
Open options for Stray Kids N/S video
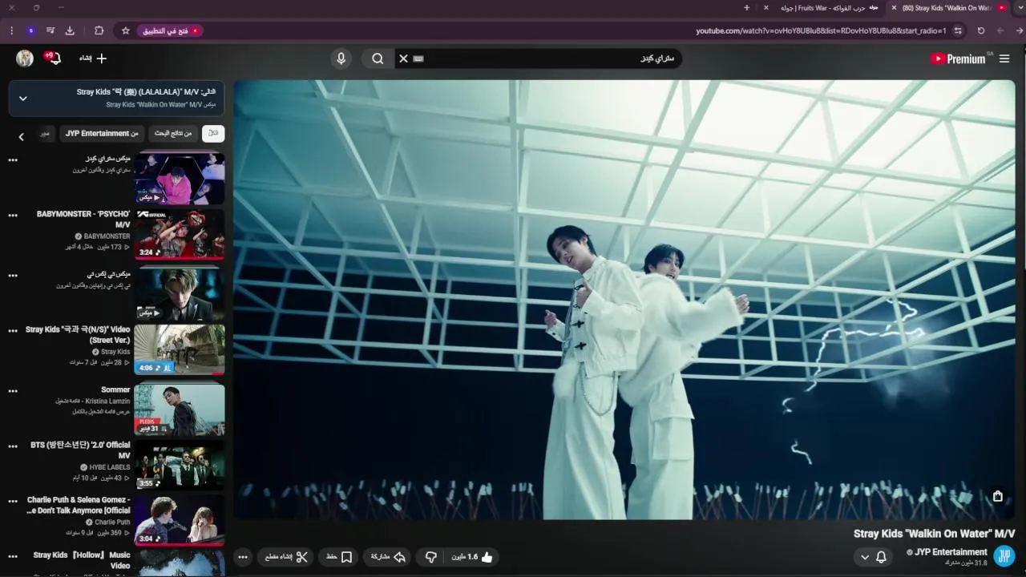click(13, 330)
